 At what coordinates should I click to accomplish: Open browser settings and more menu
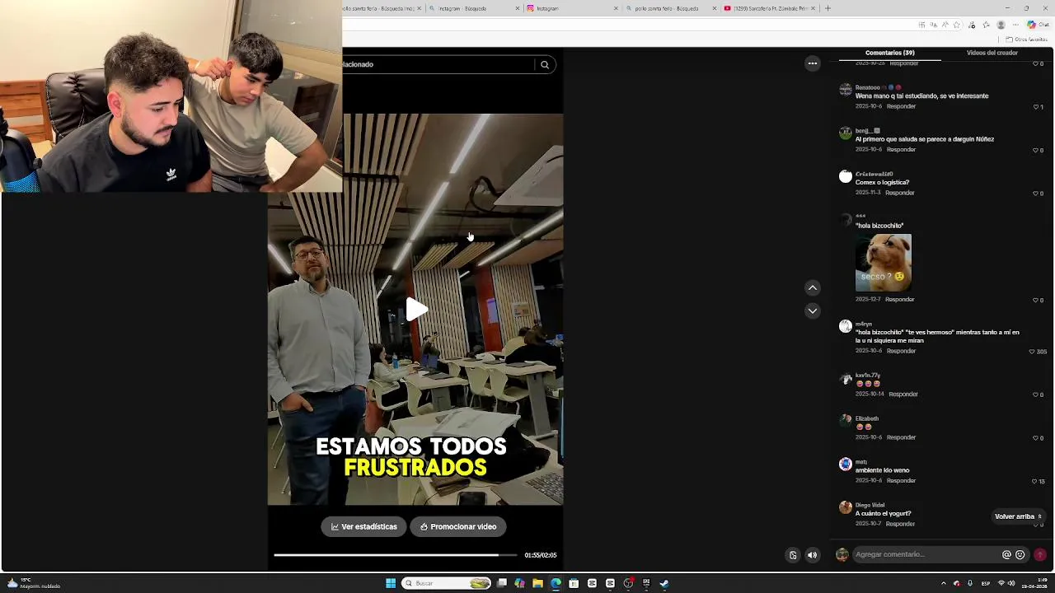click(1015, 25)
